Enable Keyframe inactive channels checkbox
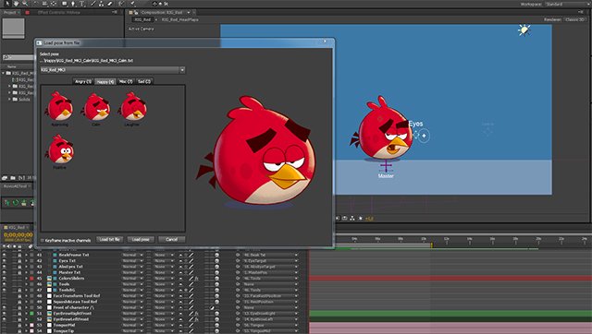This screenshot has width=592, height=334. pyautogui.click(x=43, y=240)
